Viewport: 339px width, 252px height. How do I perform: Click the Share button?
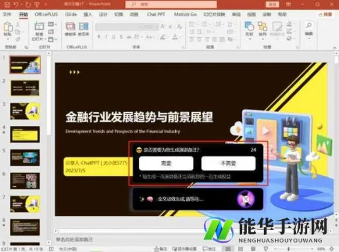pyautogui.click(x=325, y=14)
